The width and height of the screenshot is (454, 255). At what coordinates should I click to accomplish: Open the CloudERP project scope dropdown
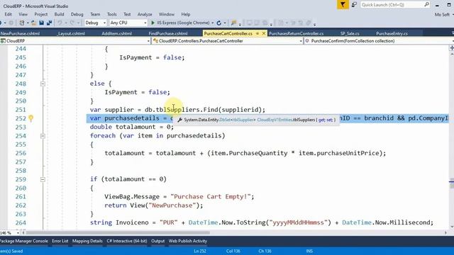[75, 41]
